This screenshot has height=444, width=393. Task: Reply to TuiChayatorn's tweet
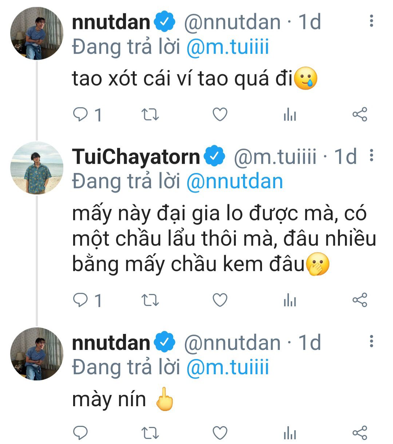(80, 300)
